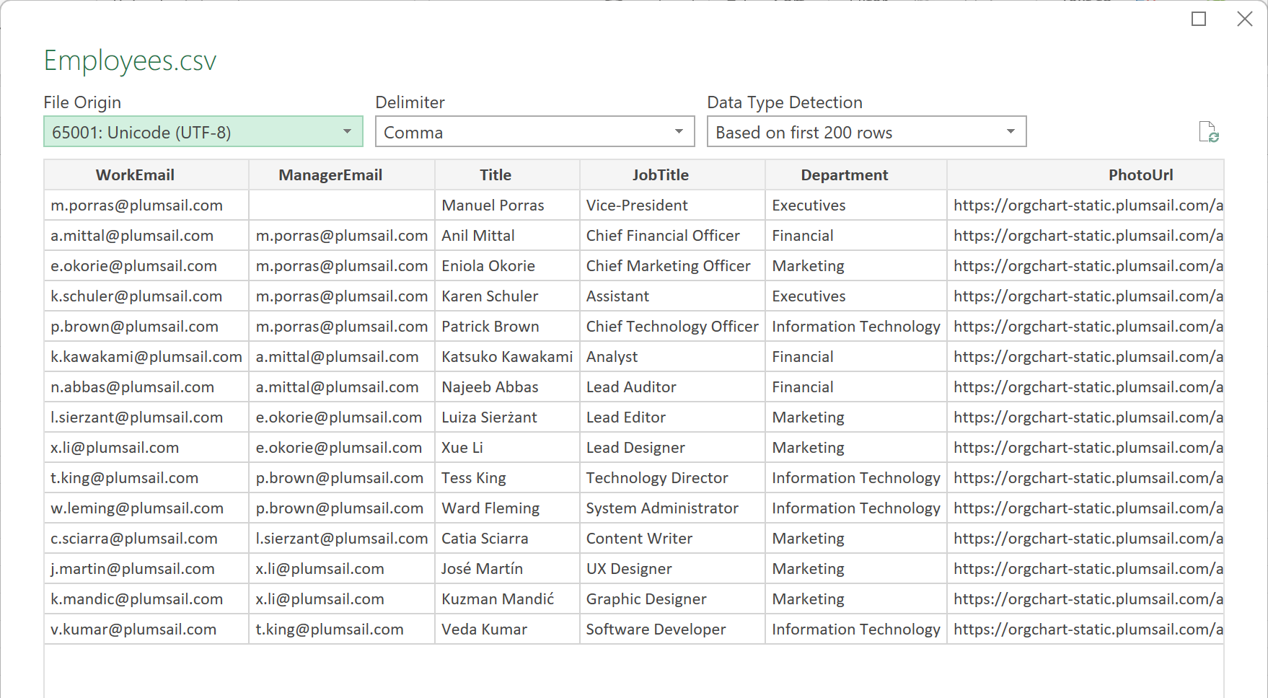The image size is (1268, 698).
Task: Click the Technology Director cell
Action: (x=673, y=478)
